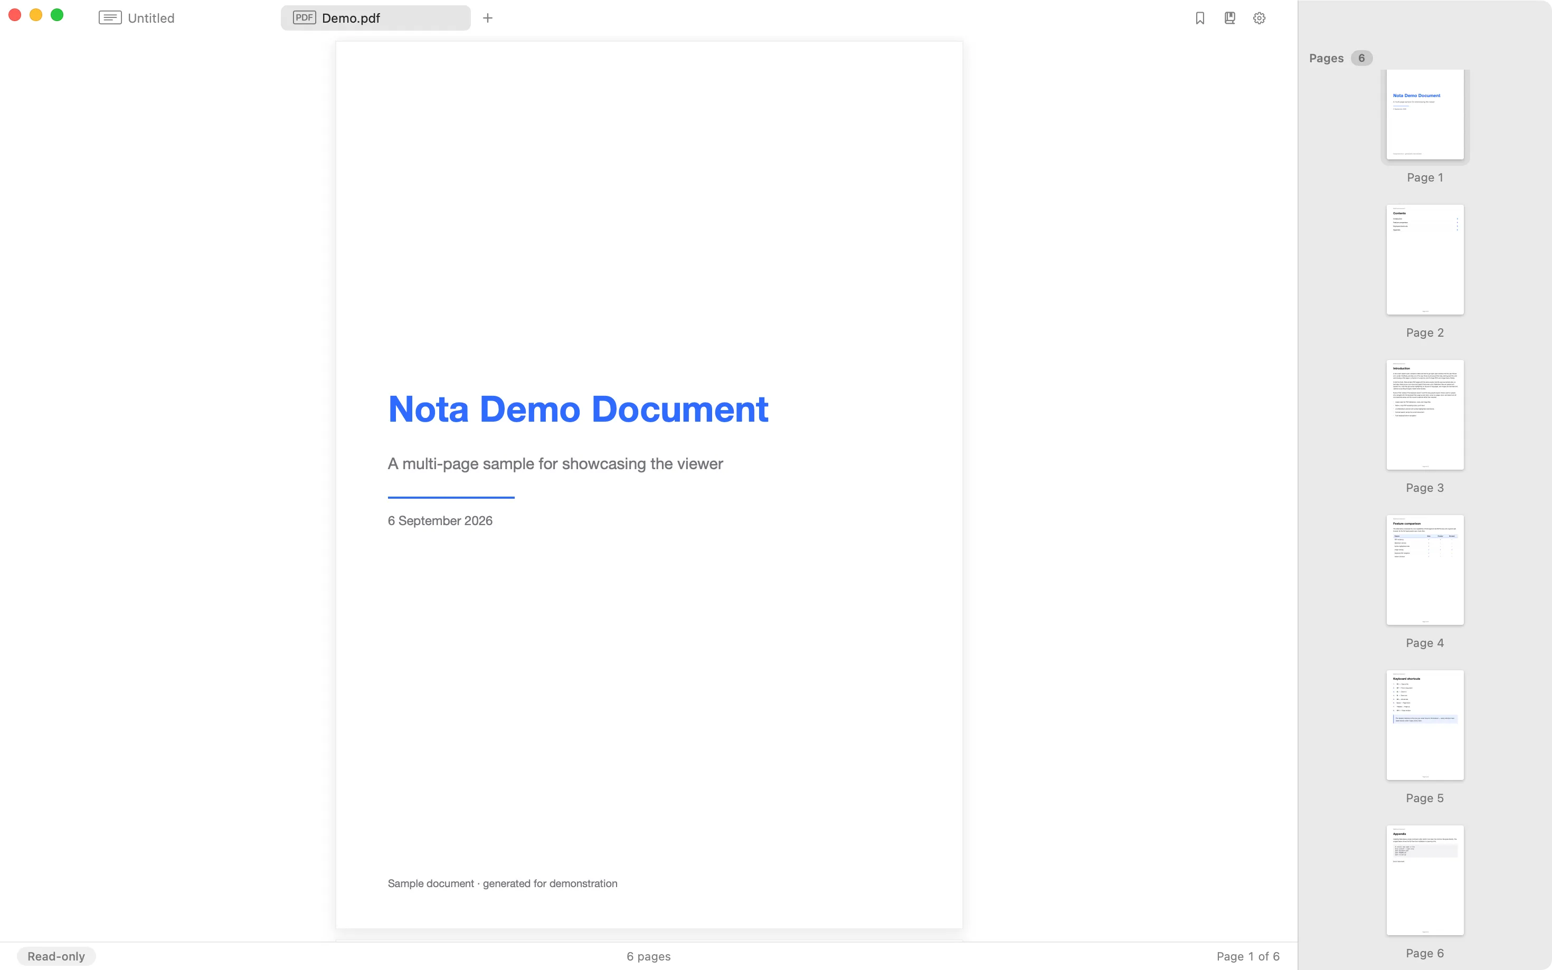The image size is (1552, 970).
Task: Jump to the Page 3 thumbnail
Action: point(1424,414)
